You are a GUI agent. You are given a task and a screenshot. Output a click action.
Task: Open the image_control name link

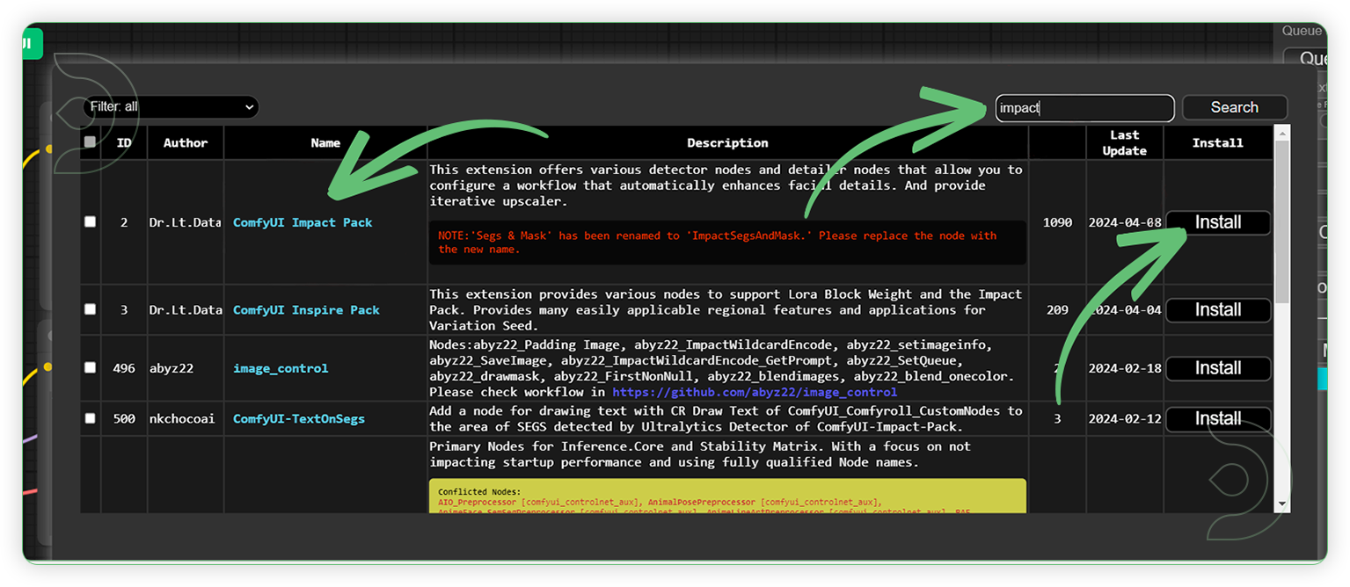pyautogui.click(x=280, y=368)
